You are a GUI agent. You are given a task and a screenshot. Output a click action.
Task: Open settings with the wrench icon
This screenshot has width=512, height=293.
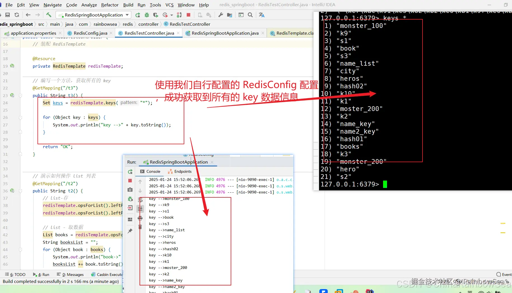pyautogui.click(x=221, y=15)
